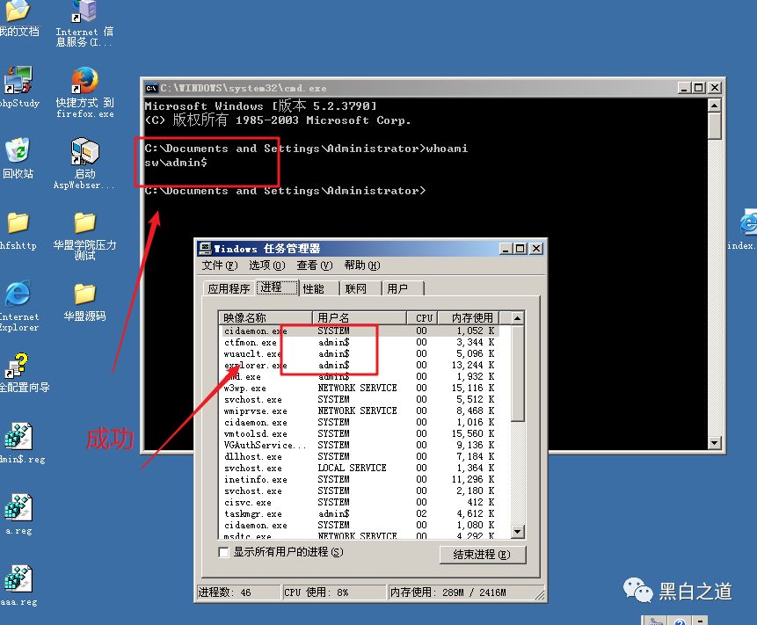This screenshot has height=625, width=757.
Task: Click the process list scrollbar thumb
Action: [x=518, y=374]
